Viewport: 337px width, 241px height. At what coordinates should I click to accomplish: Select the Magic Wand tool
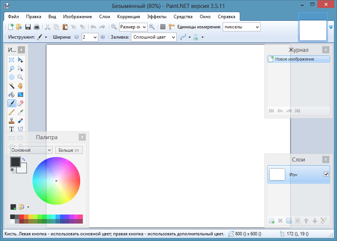12,86
